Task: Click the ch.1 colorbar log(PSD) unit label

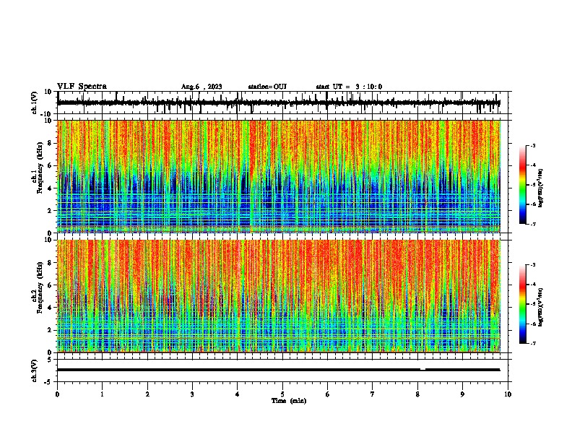Action: [x=541, y=188]
